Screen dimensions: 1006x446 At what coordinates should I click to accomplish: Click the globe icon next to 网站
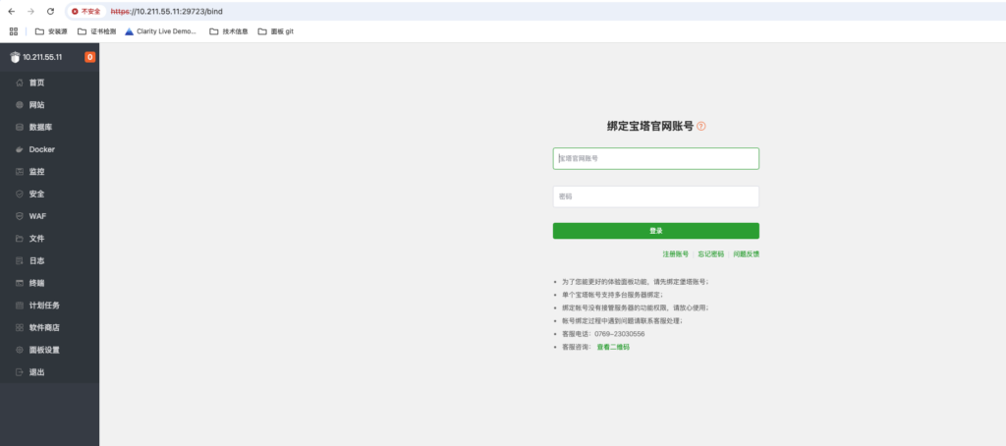click(x=19, y=105)
